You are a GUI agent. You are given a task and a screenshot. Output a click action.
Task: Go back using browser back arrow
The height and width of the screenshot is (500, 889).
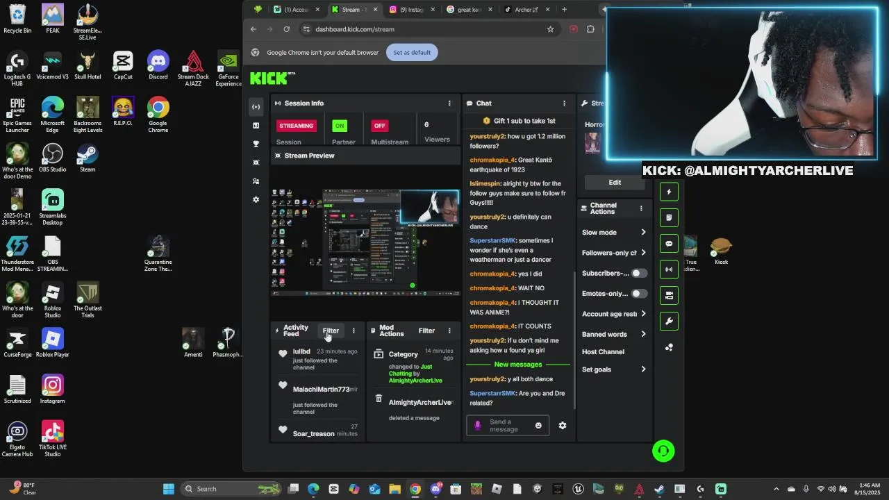coord(254,29)
